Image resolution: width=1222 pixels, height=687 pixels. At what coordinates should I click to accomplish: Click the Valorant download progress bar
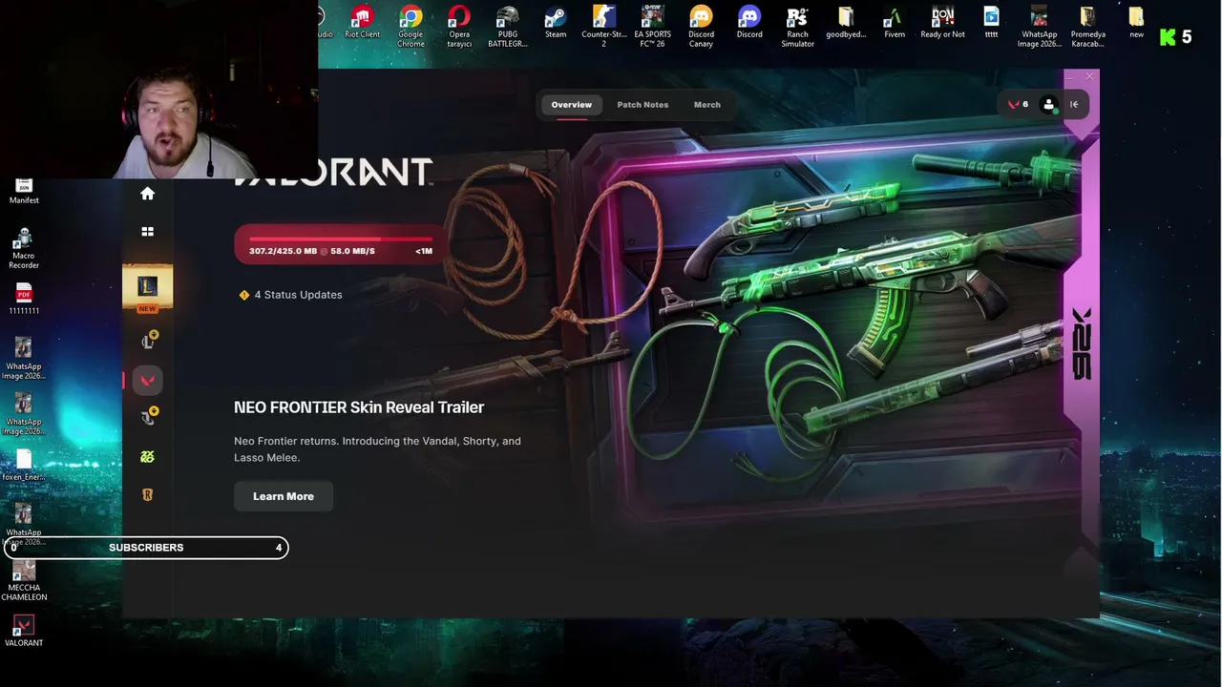coord(339,245)
